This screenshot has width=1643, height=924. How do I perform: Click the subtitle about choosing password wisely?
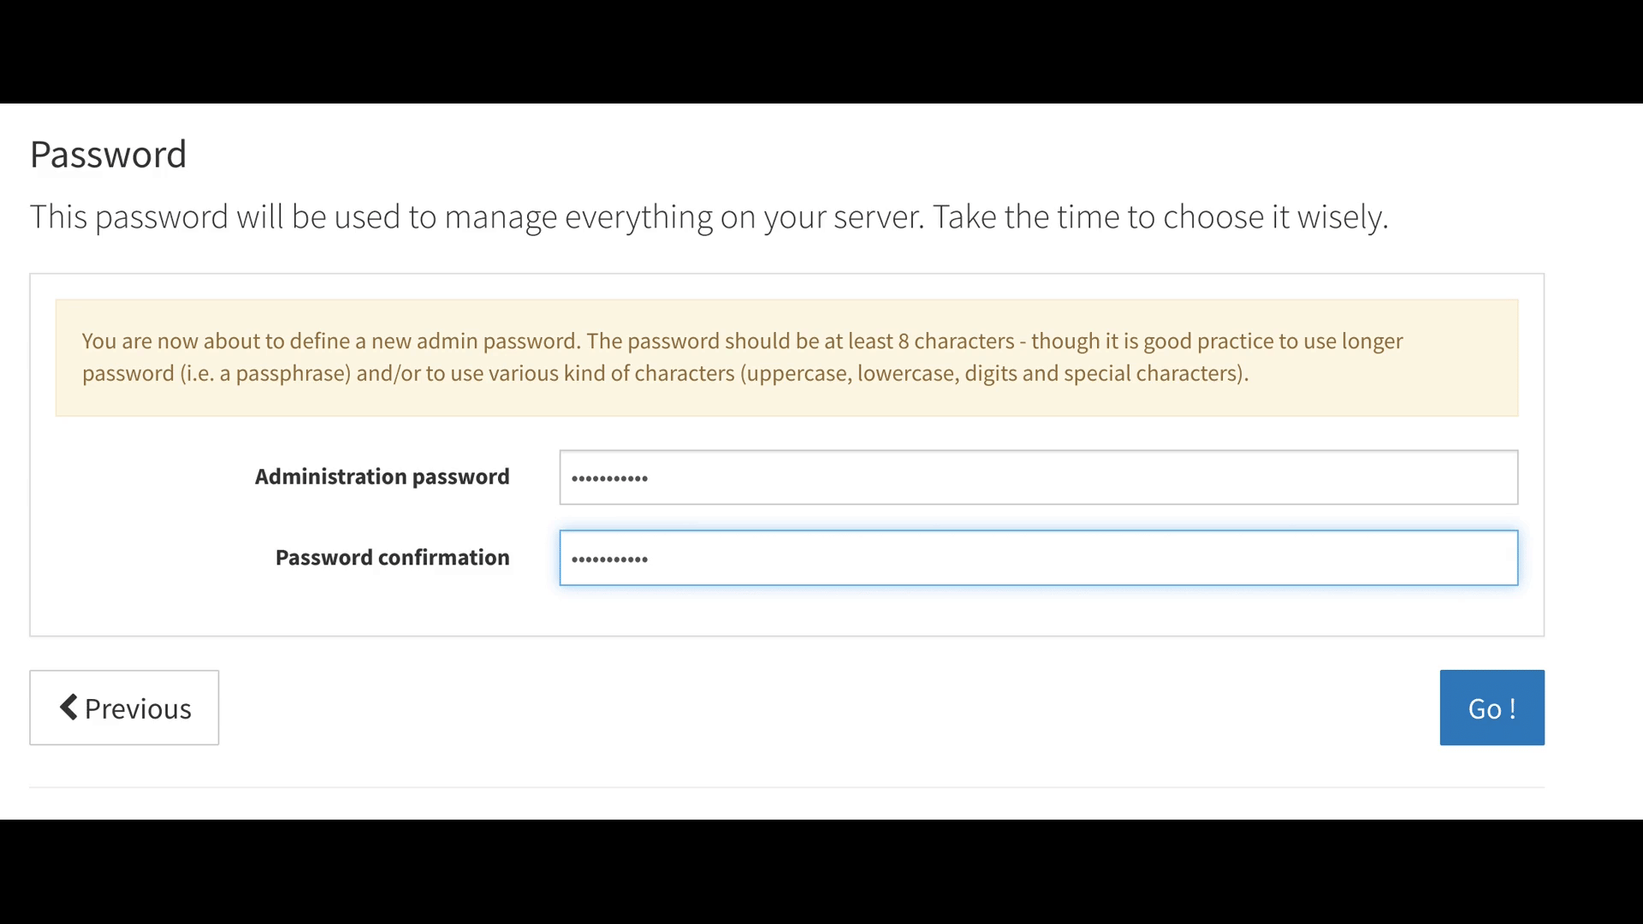[x=709, y=217]
